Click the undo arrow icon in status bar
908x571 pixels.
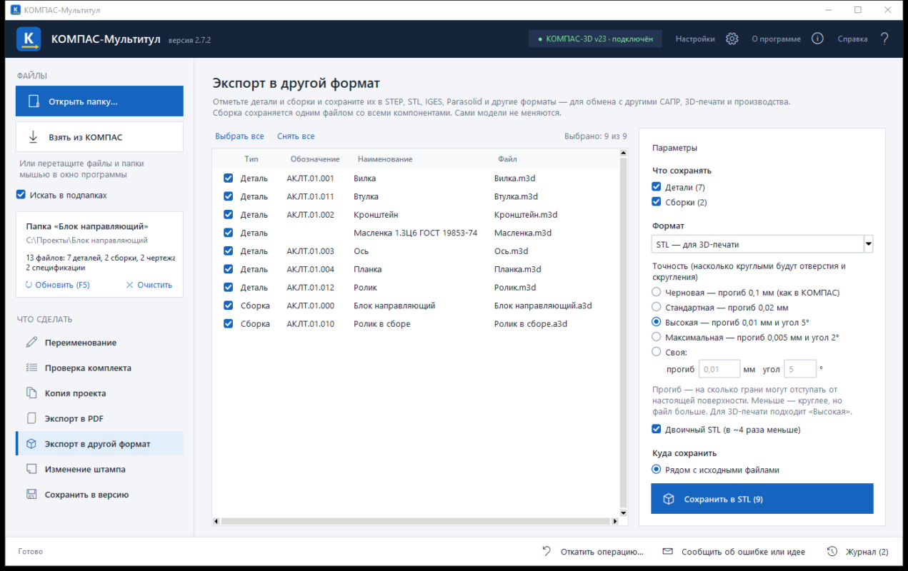(x=547, y=551)
